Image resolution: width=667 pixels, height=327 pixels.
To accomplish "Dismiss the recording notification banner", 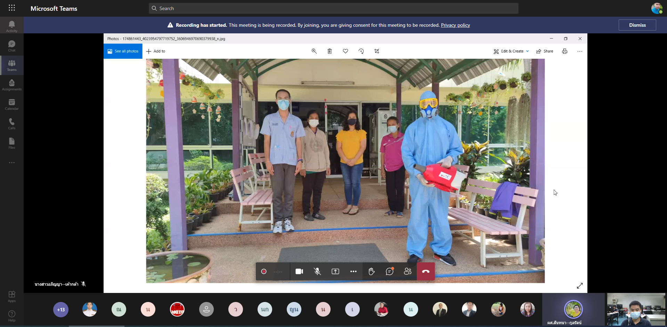I will point(637,25).
